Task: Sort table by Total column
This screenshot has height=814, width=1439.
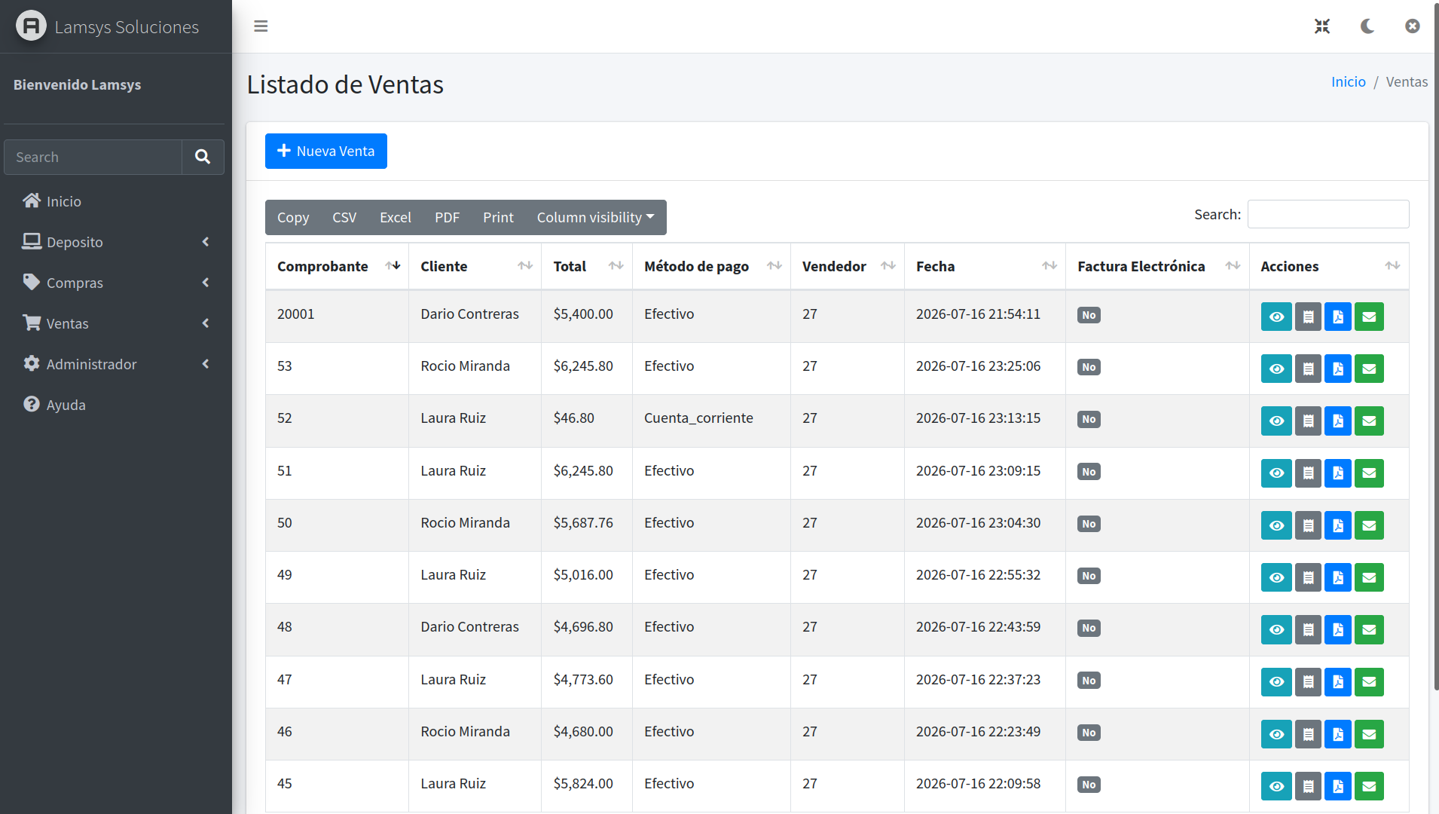Action: point(587,266)
